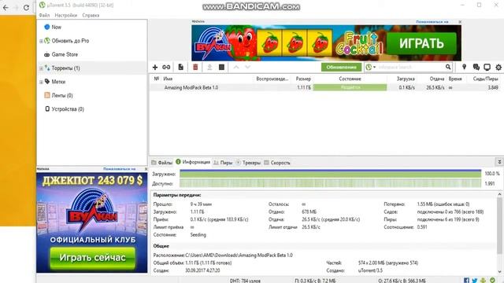Create new torrent file icon
504x283 pixels.
pos(180,67)
